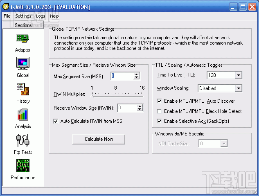Open the Help menu
The width and height of the screenshot is (259, 196).
point(54,16)
